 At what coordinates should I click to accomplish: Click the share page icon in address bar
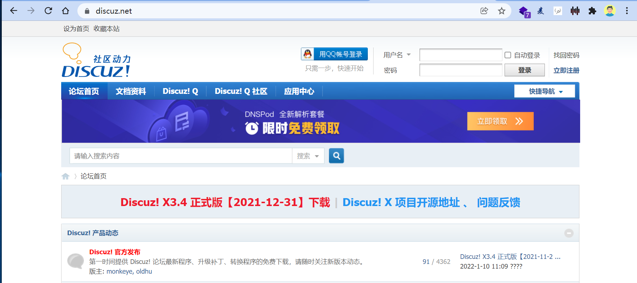click(484, 11)
